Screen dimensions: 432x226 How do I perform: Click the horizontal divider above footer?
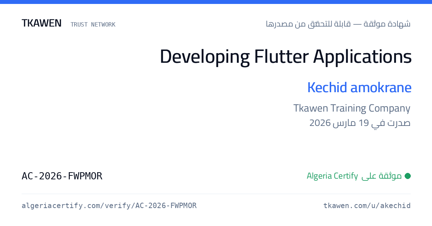pos(216,194)
